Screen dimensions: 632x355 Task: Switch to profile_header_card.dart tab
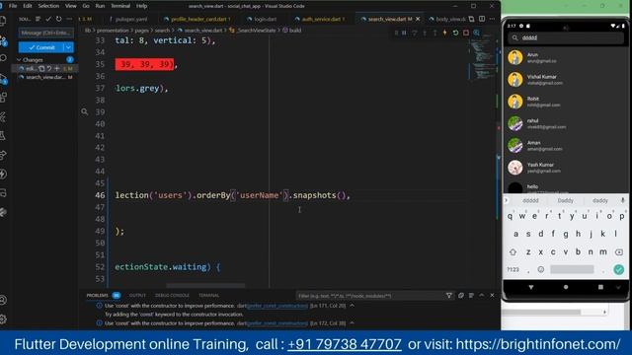click(x=197, y=19)
